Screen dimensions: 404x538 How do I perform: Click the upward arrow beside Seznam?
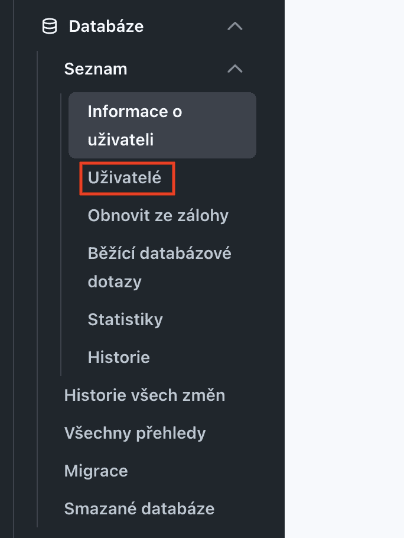[235, 69]
